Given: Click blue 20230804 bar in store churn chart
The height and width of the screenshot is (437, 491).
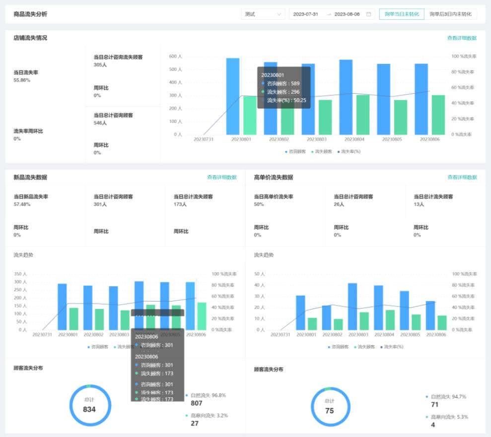Looking at the screenshot, I should [x=346, y=97].
